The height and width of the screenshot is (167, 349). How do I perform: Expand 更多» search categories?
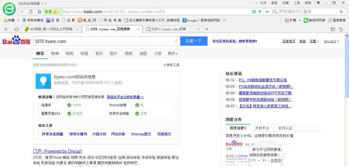point(173,53)
